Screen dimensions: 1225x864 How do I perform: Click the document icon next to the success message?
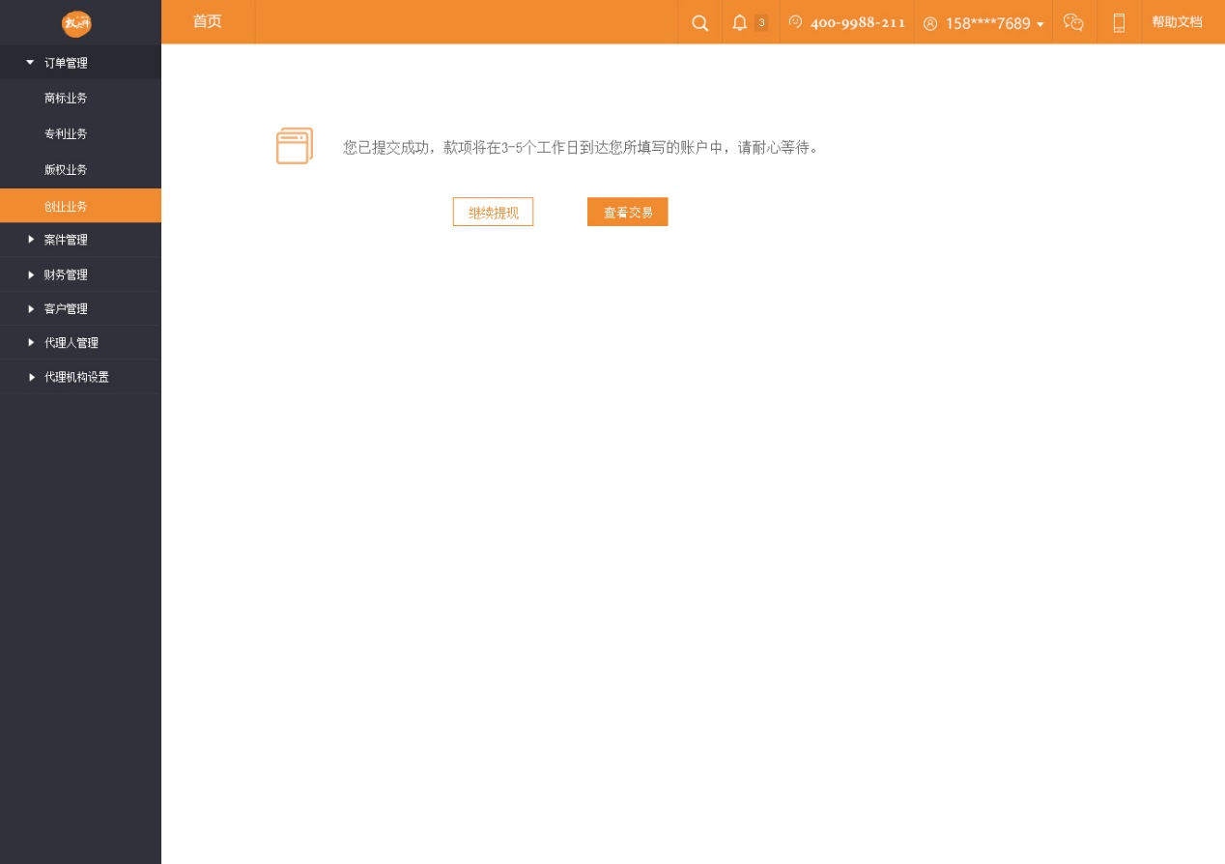coord(294,145)
